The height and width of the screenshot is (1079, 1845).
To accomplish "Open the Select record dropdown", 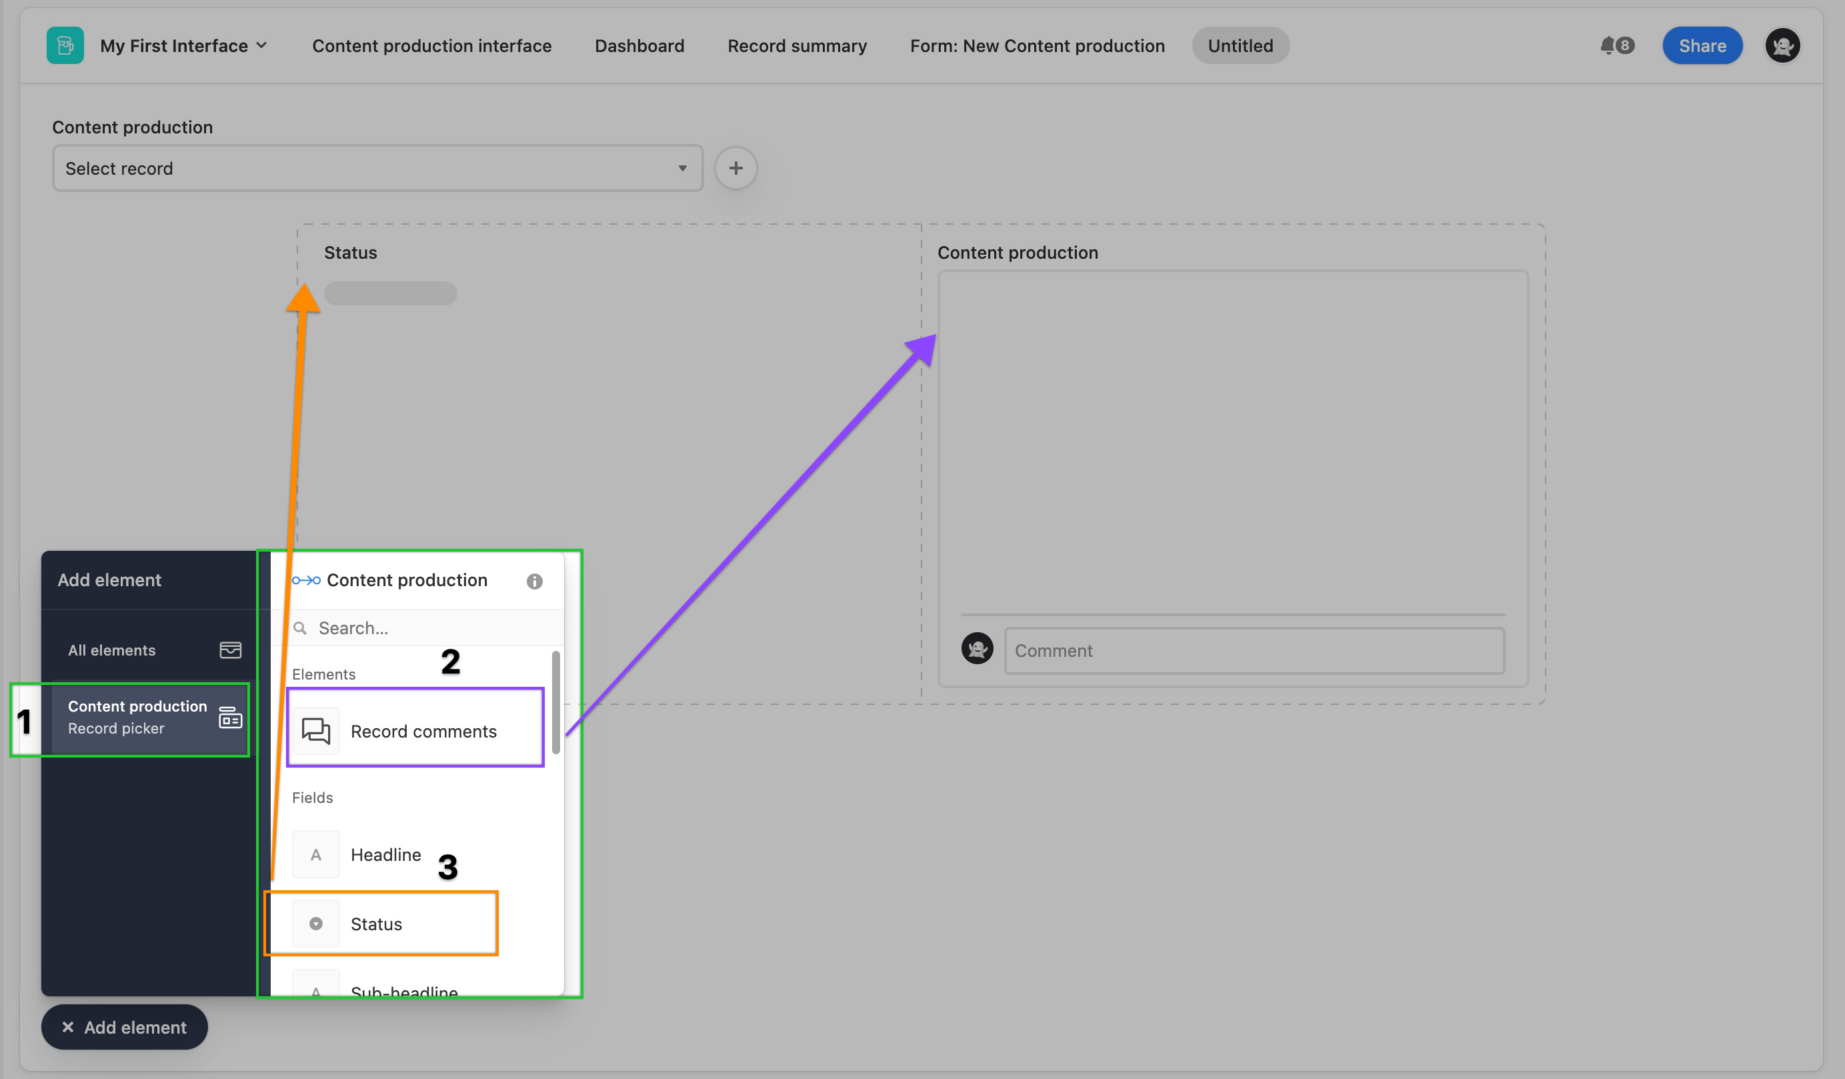I will pyautogui.click(x=377, y=167).
